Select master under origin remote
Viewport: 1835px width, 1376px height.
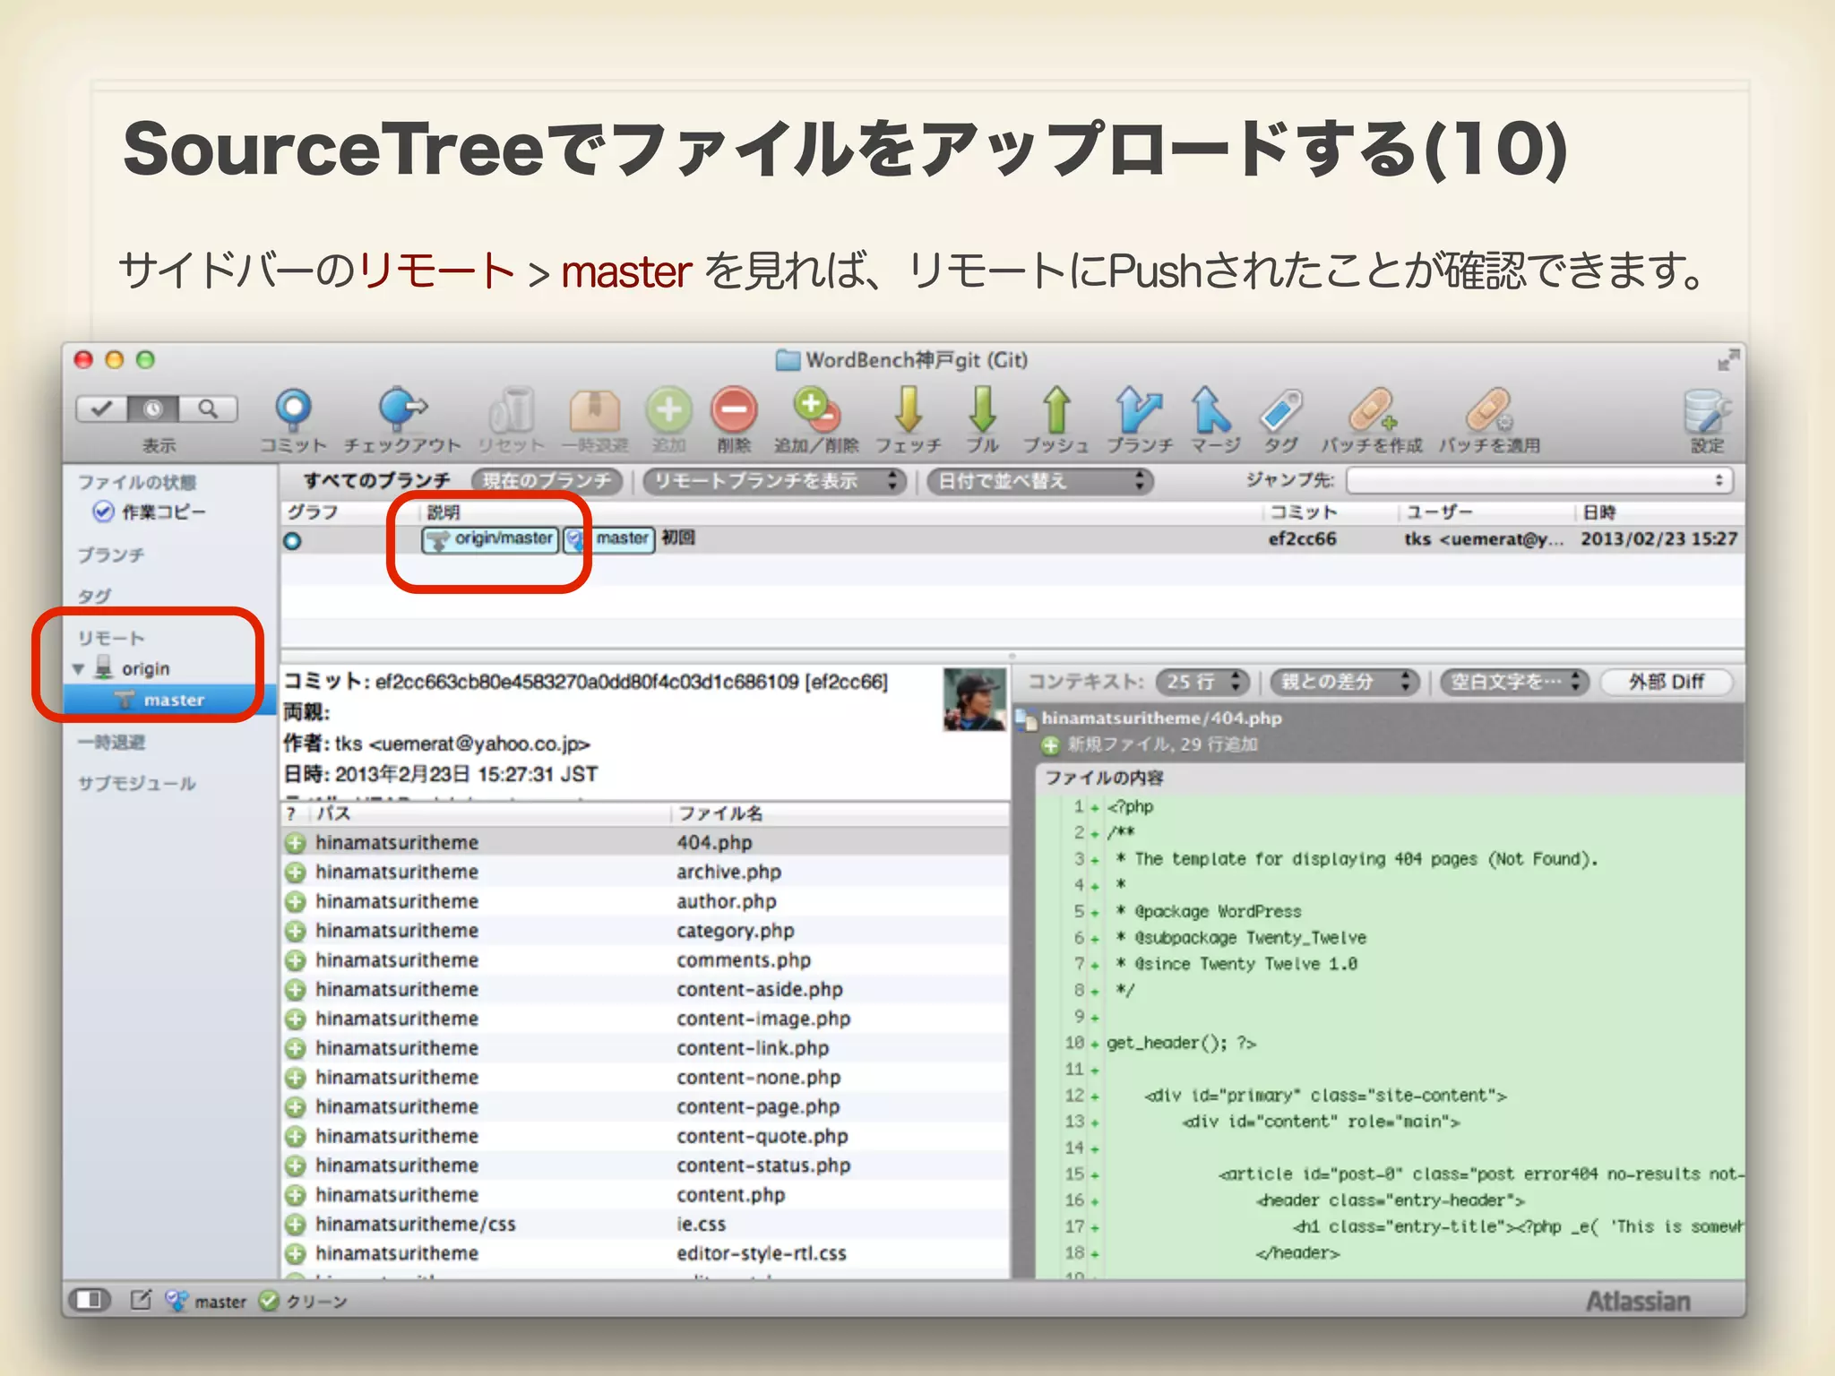[x=174, y=701]
